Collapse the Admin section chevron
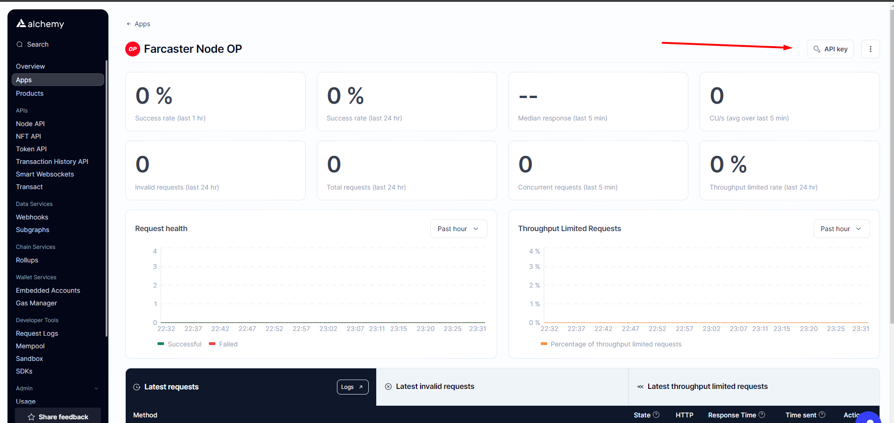The width and height of the screenshot is (894, 423). pyautogui.click(x=96, y=388)
